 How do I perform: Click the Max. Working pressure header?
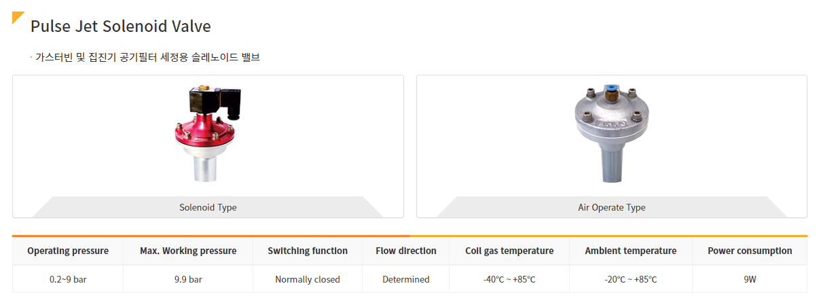click(188, 251)
